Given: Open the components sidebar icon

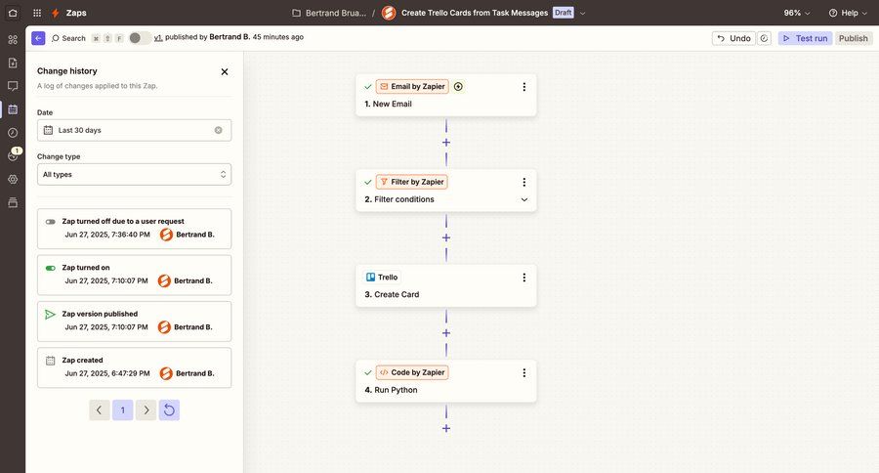Looking at the screenshot, I should click(x=13, y=39).
